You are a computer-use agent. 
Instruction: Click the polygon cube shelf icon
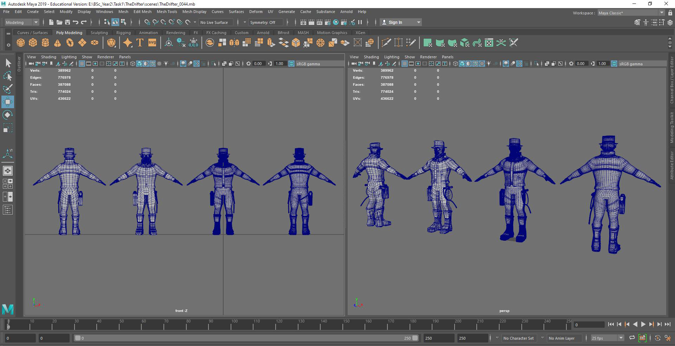(33, 43)
